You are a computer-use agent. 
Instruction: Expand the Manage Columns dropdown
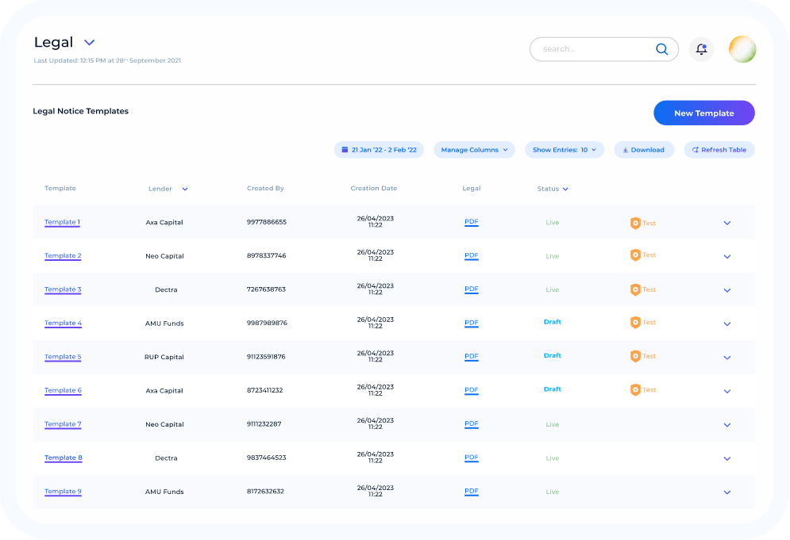[x=474, y=150]
